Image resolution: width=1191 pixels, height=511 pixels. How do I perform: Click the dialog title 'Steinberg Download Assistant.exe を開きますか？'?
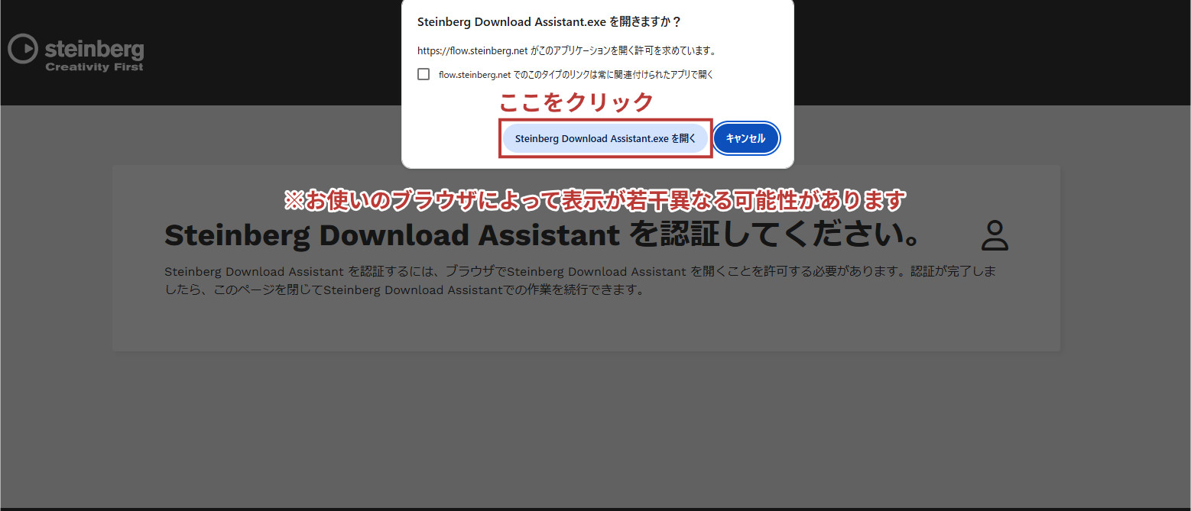pyautogui.click(x=550, y=23)
